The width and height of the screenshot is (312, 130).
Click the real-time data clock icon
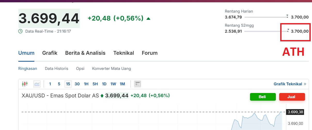coord(20,31)
